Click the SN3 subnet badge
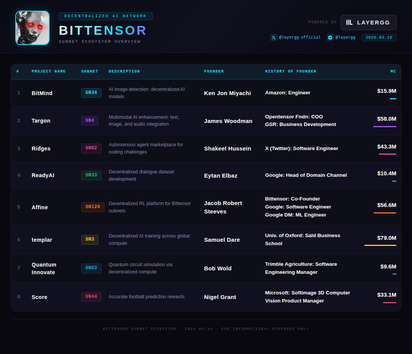Viewport: 412px width, 354px height. click(x=90, y=239)
